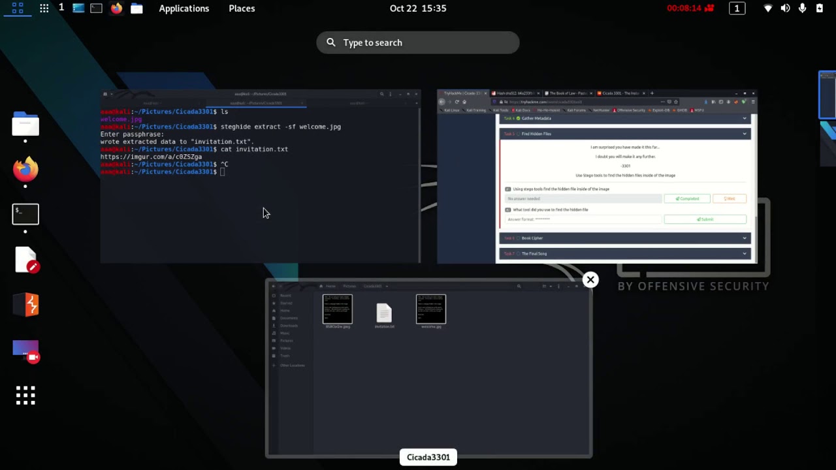Viewport: 836px width, 470px height.
Task: Click the imgur.com link in the terminal output
Action: (x=151, y=157)
